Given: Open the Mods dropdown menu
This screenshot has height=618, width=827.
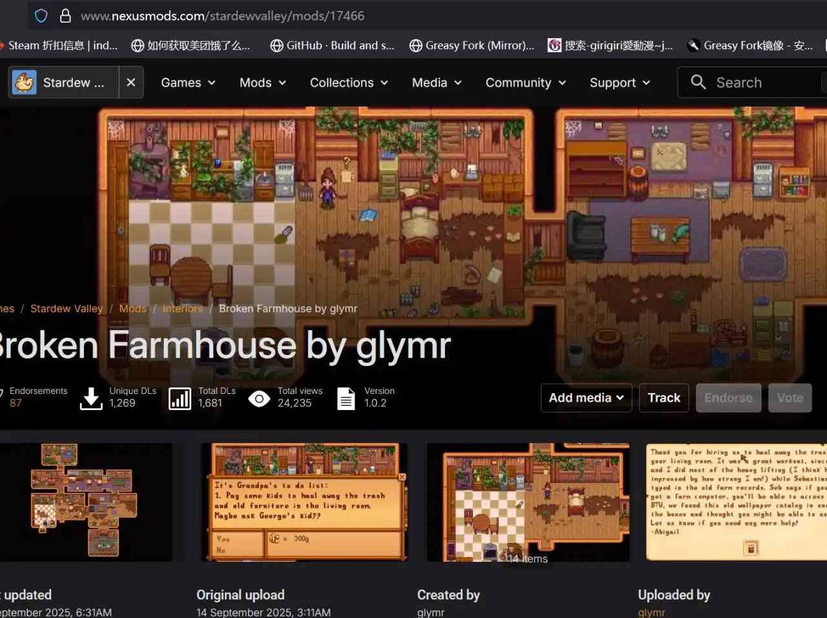Looking at the screenshot, I should click(262, 83).
